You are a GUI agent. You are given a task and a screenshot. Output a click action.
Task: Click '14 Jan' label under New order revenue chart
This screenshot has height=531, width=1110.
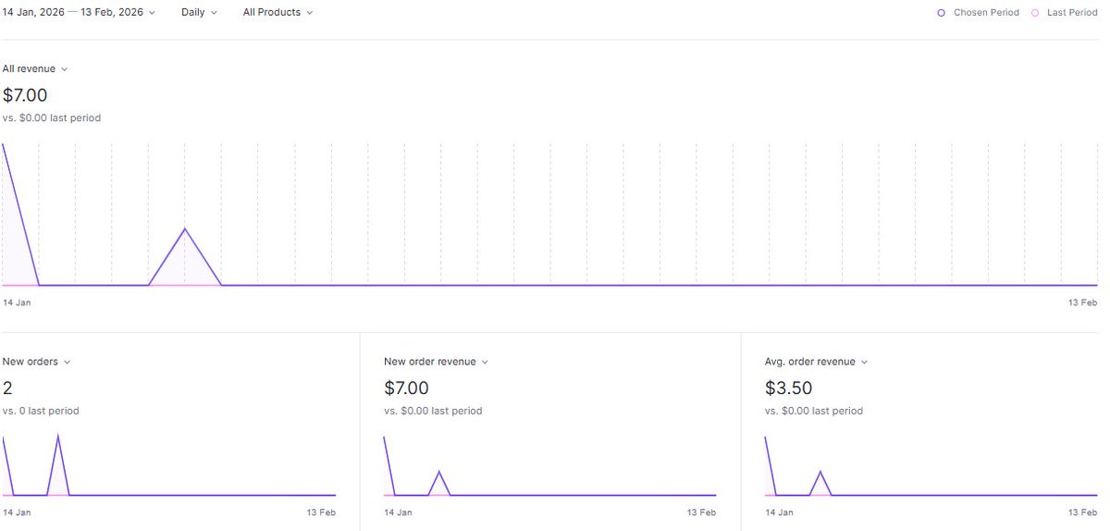[399, 512]
